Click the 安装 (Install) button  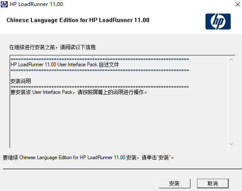coord(174,183)
